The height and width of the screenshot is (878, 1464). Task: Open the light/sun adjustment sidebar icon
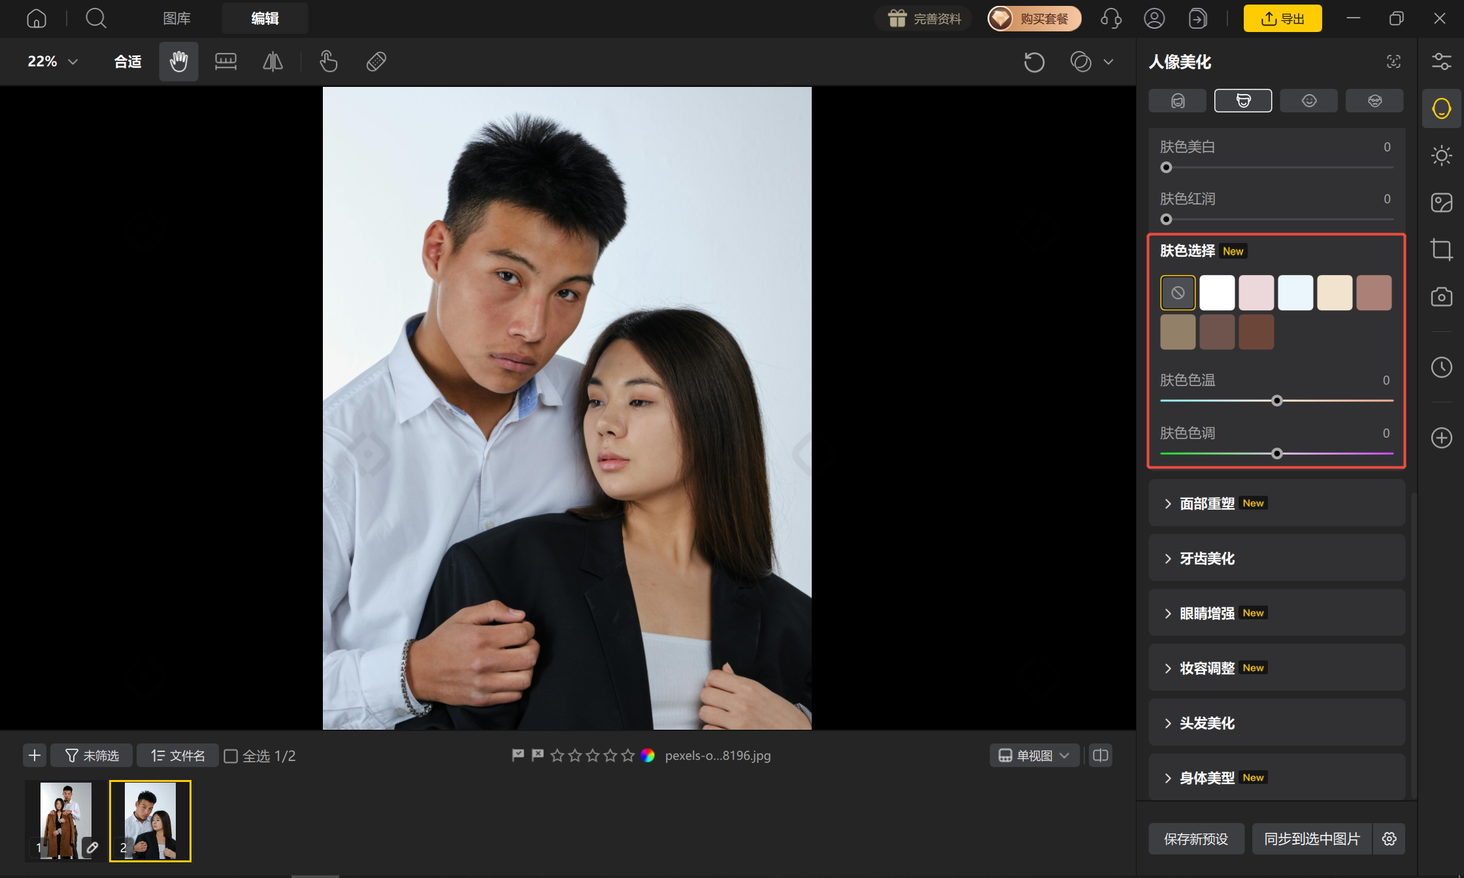coord(1441,155)
